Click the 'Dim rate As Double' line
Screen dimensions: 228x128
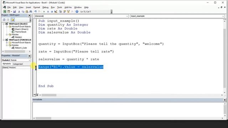pyautogui.click(x=58, y=28)
